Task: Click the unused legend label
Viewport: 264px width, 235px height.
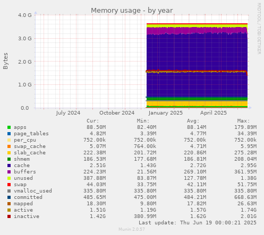Action: 23,178
